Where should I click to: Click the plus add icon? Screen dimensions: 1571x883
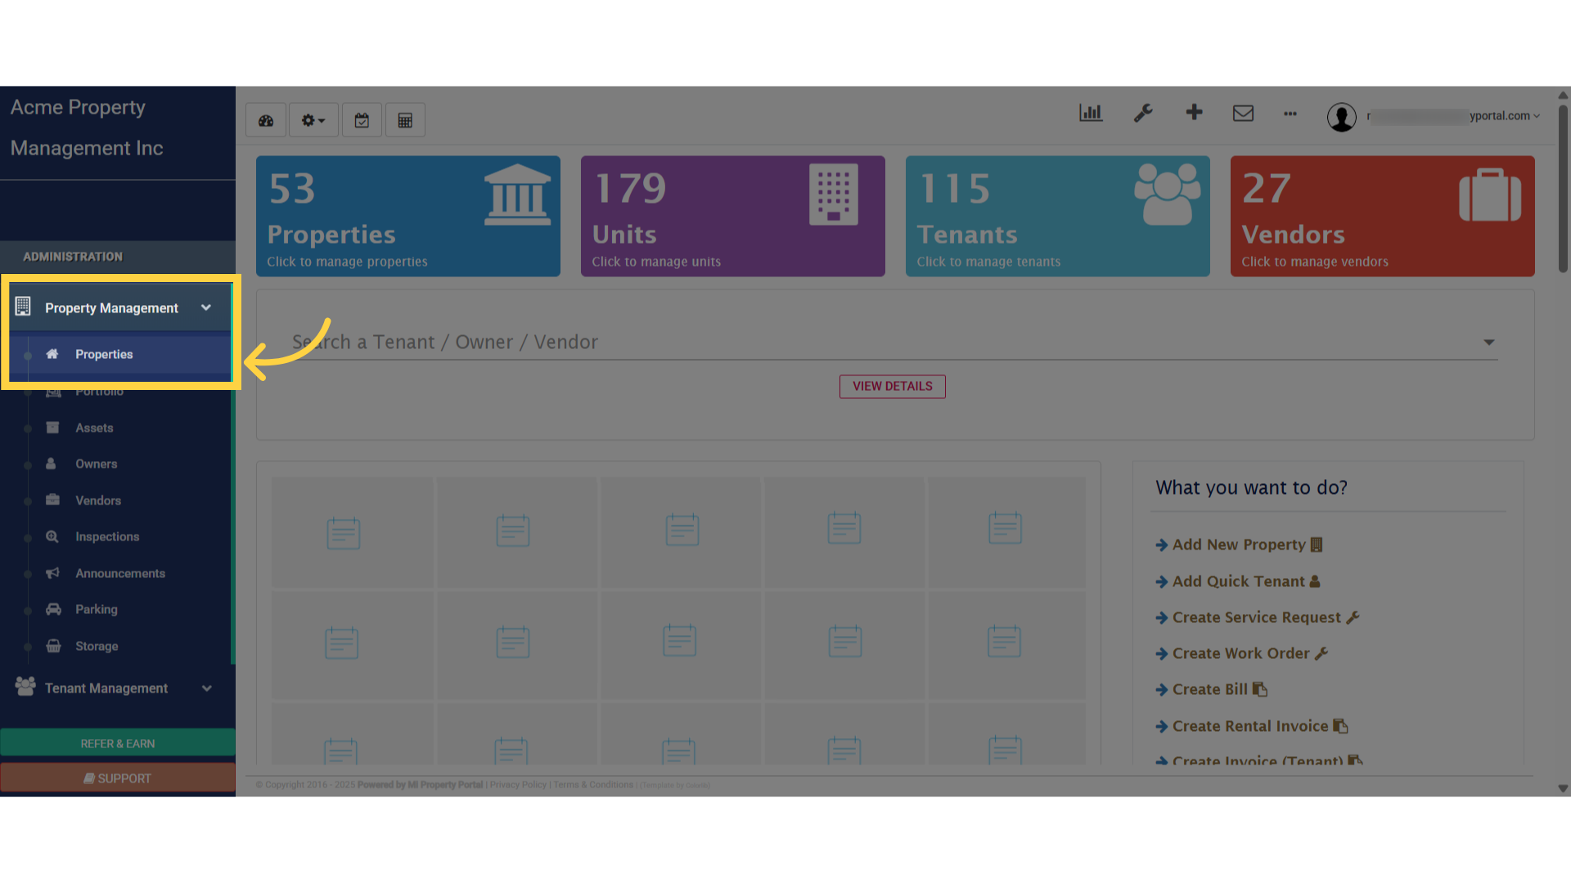(x=1194, y=112)
